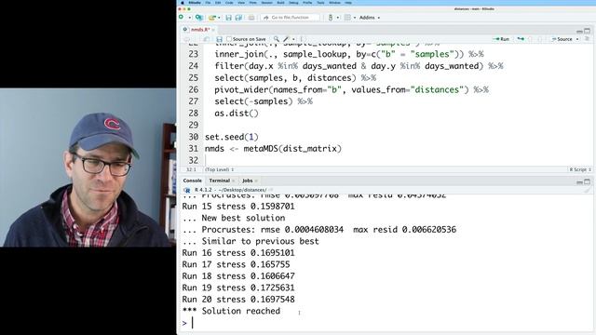Minimize the console pane
This screenshot has width=596, height=335.
[579, 182]
